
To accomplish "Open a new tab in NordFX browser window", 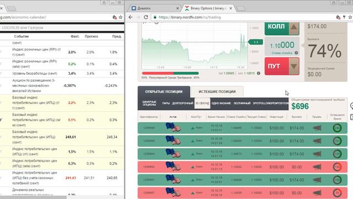I will pos(241,9).
